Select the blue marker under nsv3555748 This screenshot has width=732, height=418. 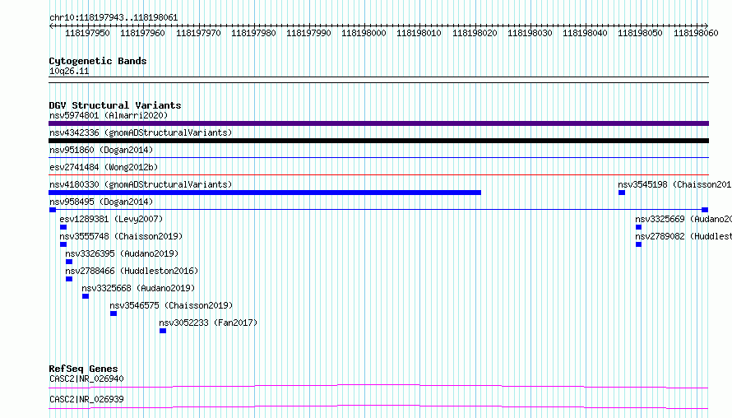pos(63,244)
